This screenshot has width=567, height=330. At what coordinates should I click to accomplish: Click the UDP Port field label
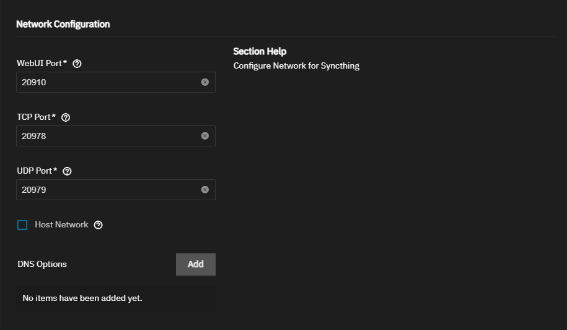[x=37, y=171]
